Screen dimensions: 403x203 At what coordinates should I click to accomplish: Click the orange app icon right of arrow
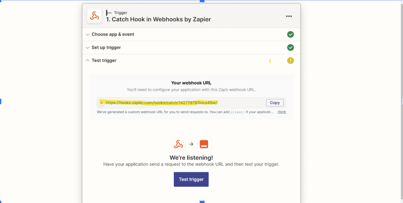point(204,144)
